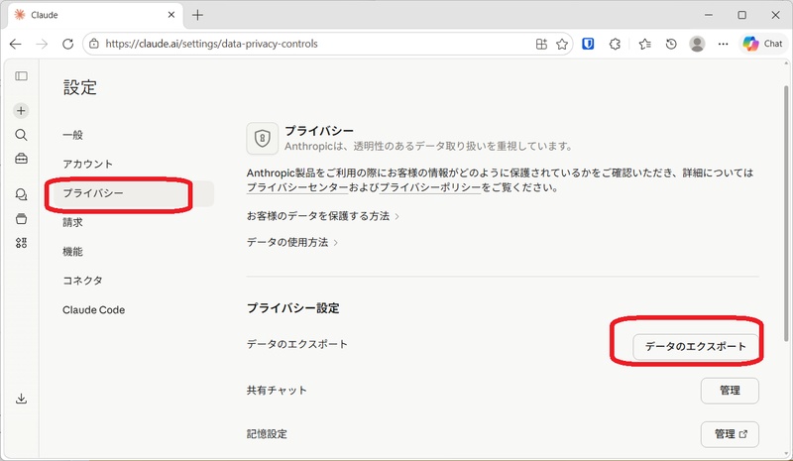The width and height of the screenshot is (793, 461).
Task: Open the browser three-dot settings menu
Action: (724, 44)
